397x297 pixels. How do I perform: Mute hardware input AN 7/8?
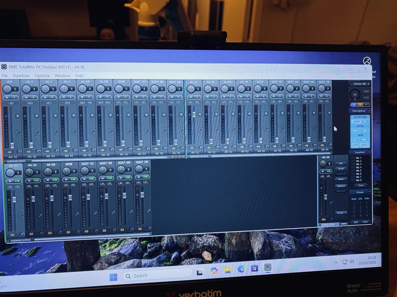click(x=100, y=97)
